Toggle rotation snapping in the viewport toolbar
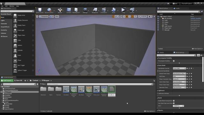This screenshot has width=204, height=115. coord(133,17)
